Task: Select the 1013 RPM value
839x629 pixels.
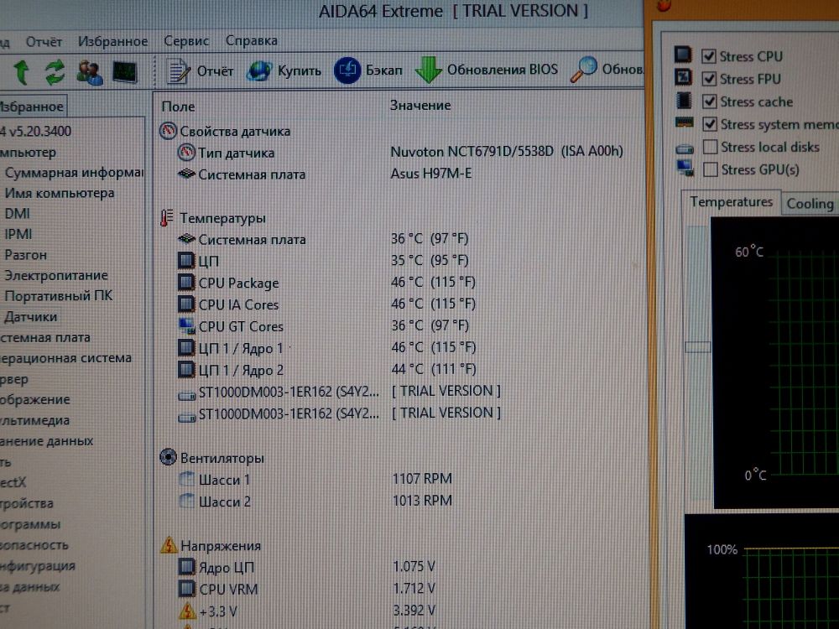Action: click(x=422, y=501)
